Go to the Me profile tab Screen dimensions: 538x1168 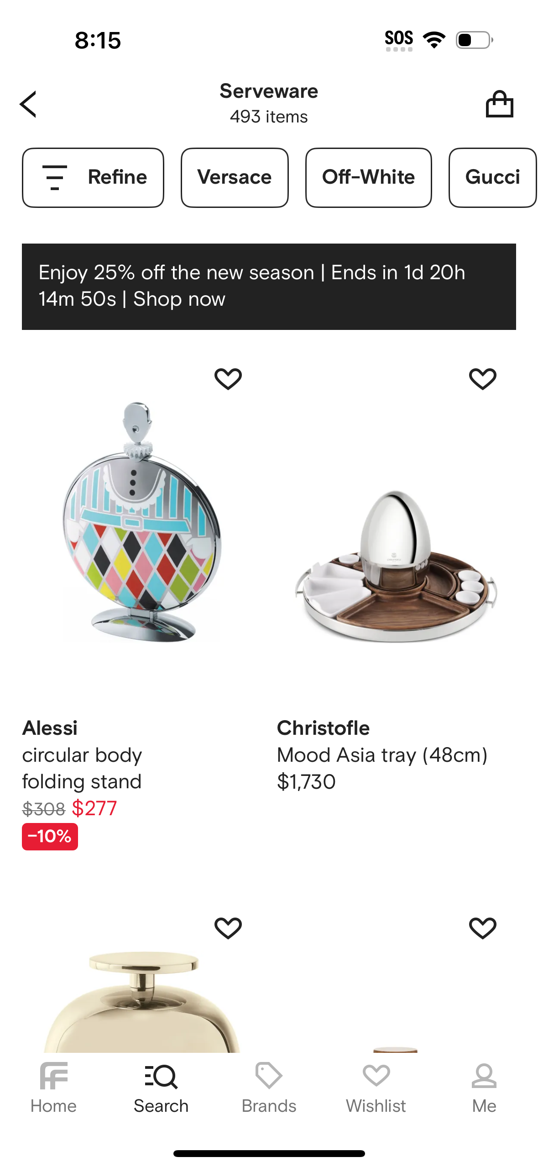(484, 1088)
